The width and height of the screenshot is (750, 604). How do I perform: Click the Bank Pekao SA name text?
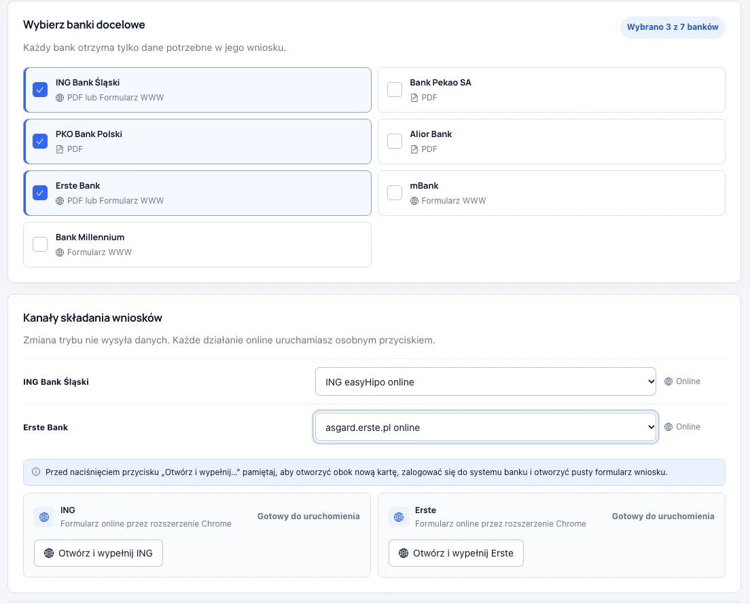pyautogui.click(x=440, y=82)
